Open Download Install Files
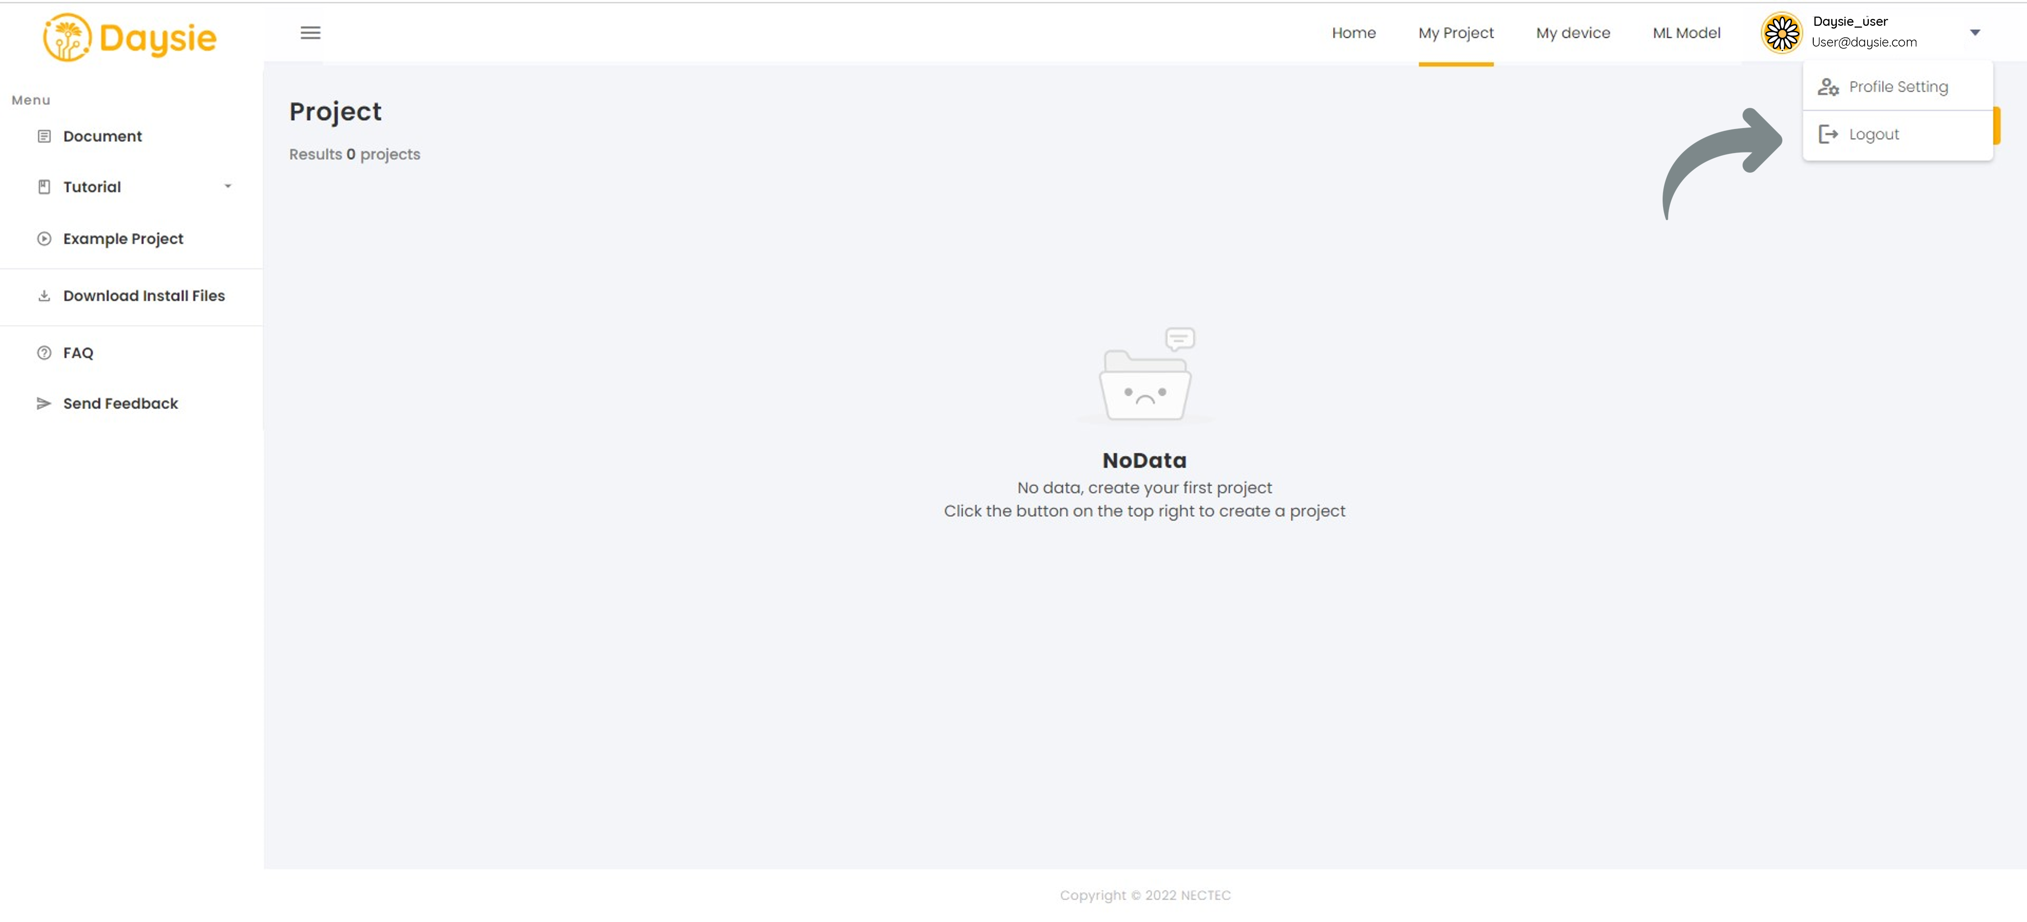Image resolution: width=2027 pixels, height=922 pixels. 144,295
